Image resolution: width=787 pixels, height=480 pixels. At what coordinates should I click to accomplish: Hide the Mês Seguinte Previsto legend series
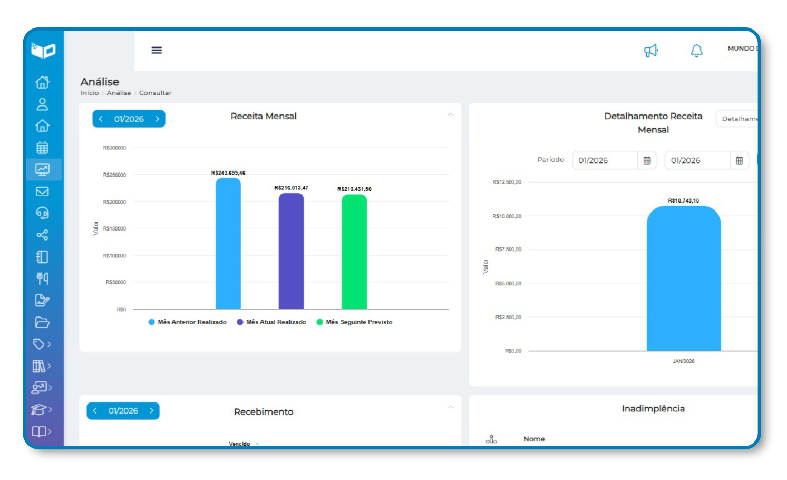[354, 322]
